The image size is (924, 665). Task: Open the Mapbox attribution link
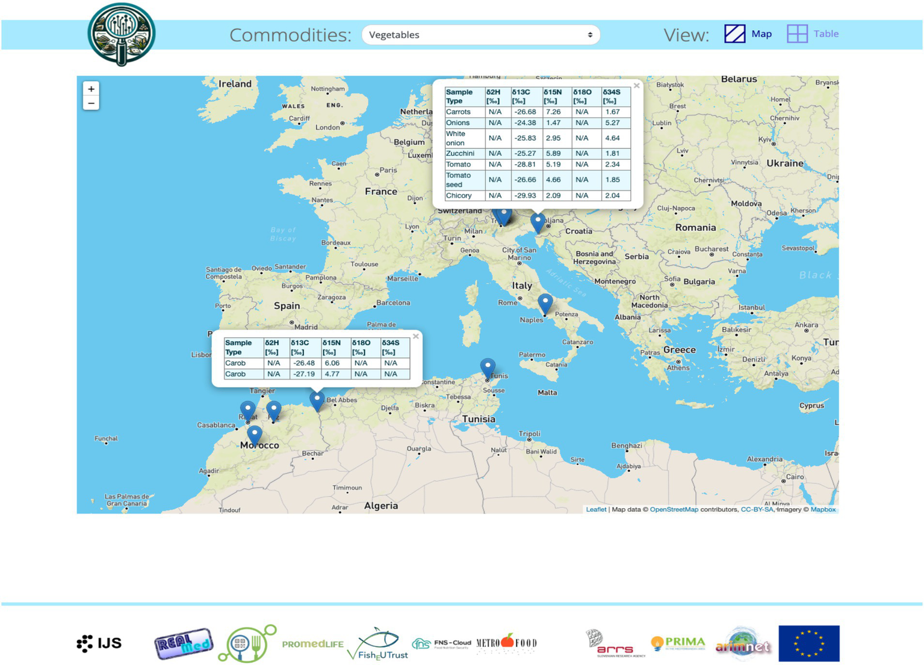pyautogui.click(x=822, y=509)
